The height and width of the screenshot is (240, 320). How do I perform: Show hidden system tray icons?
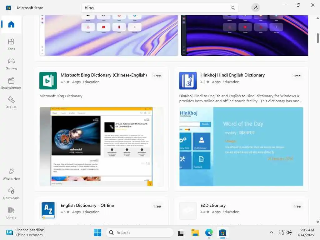click(x=272, y=232)
